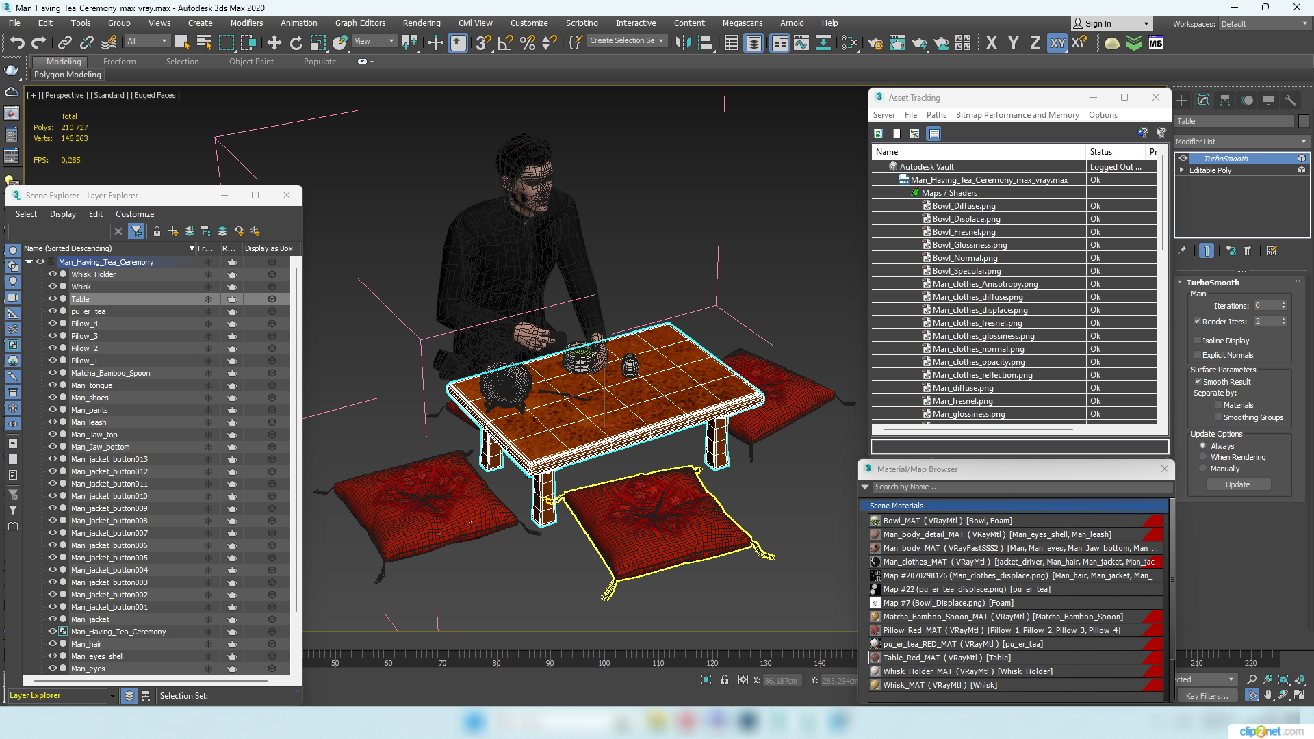The height and width of the screenshot is (739, 1314).
Task: Enable Explicit Normals checkbox
Action: pyautogui.click(x=1198, y=355)
